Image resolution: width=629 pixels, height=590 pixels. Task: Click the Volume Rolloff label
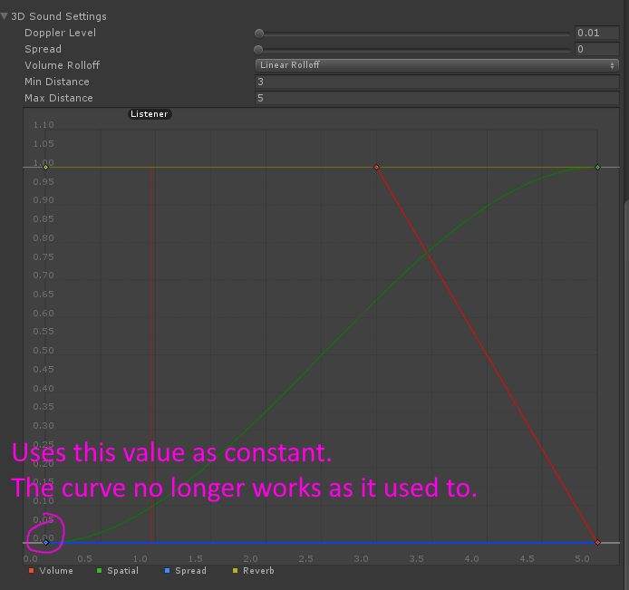point(62,65)
